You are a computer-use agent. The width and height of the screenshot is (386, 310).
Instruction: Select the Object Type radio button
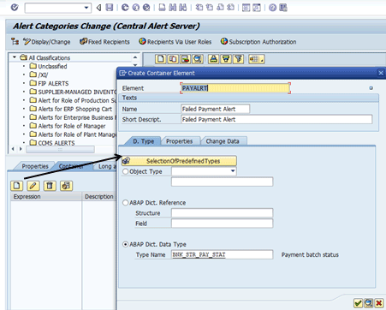point(125,171)
